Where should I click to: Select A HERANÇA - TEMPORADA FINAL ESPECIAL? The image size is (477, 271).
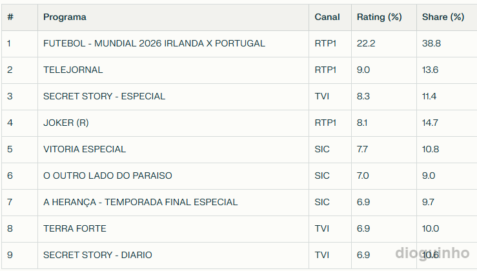tap(140, 202)
